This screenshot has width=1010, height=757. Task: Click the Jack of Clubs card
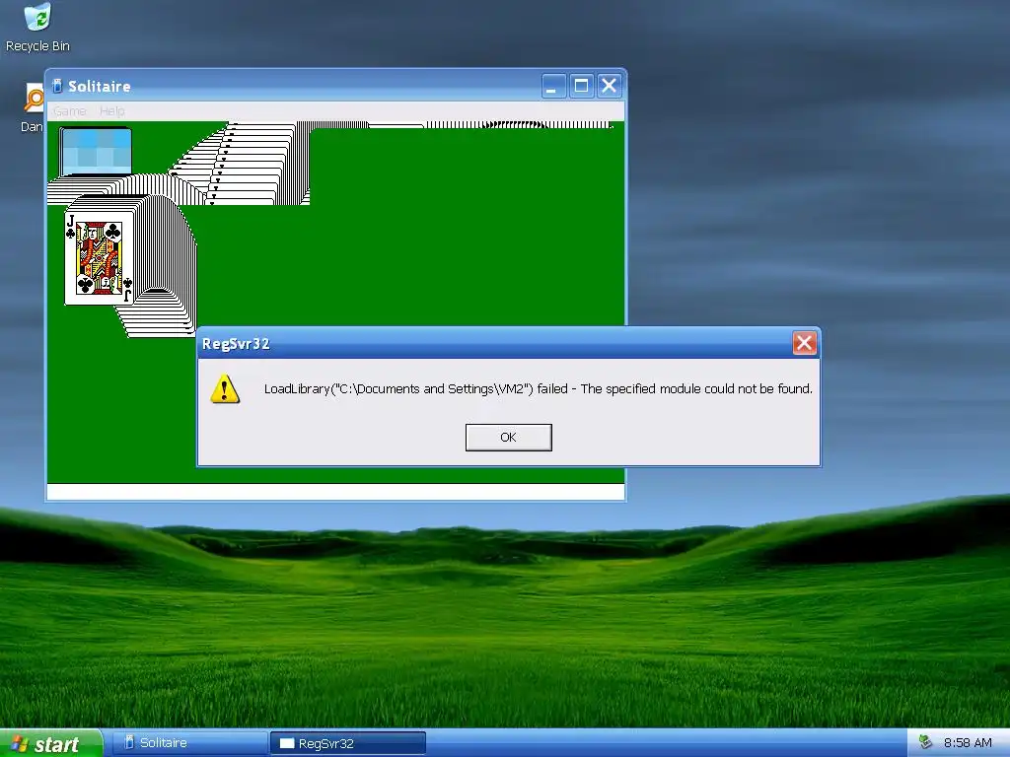pyautogui.click(x=99, y=258)
